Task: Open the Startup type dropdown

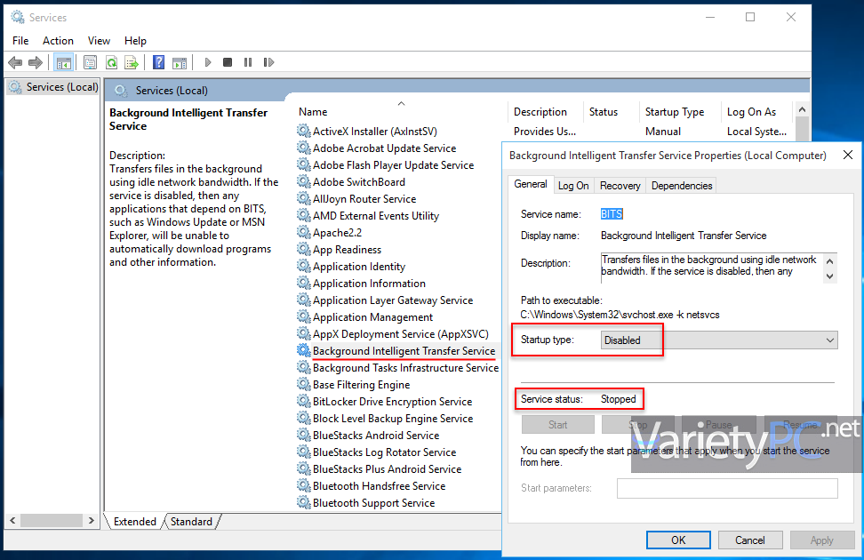Action: [x=719, y=340]
